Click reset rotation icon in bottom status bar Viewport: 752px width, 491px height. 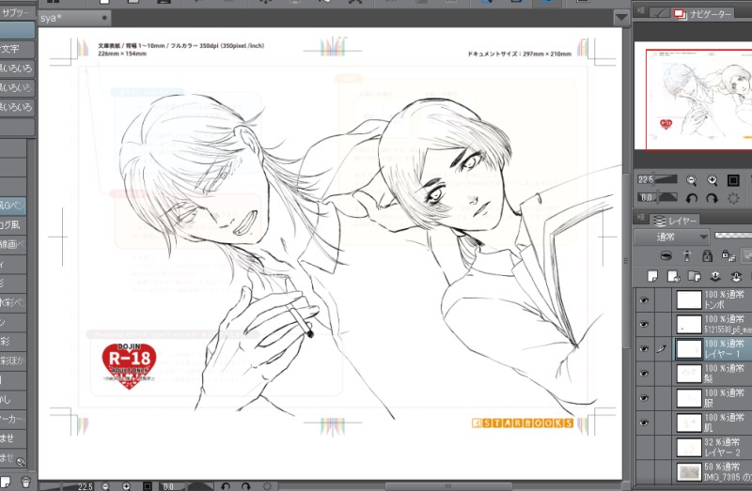pos(267,486)
